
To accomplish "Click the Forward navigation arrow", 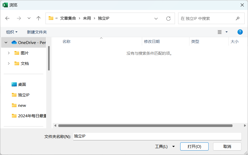I will [x=19, y=18].
